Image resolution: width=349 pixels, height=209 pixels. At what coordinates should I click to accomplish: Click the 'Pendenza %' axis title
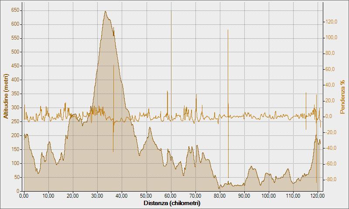(x=342, y=97)
